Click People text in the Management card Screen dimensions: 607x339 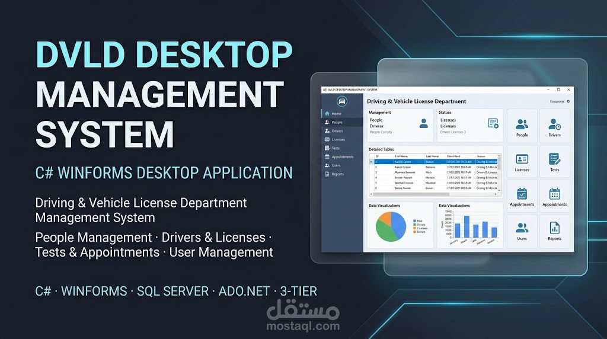pos(376,120)
